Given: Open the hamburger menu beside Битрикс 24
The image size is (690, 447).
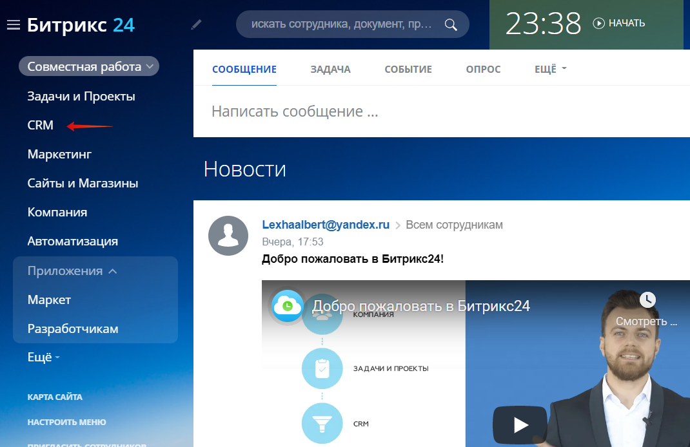Looking at the screenshot, I should pyautogui.click(x=14, y=25).
